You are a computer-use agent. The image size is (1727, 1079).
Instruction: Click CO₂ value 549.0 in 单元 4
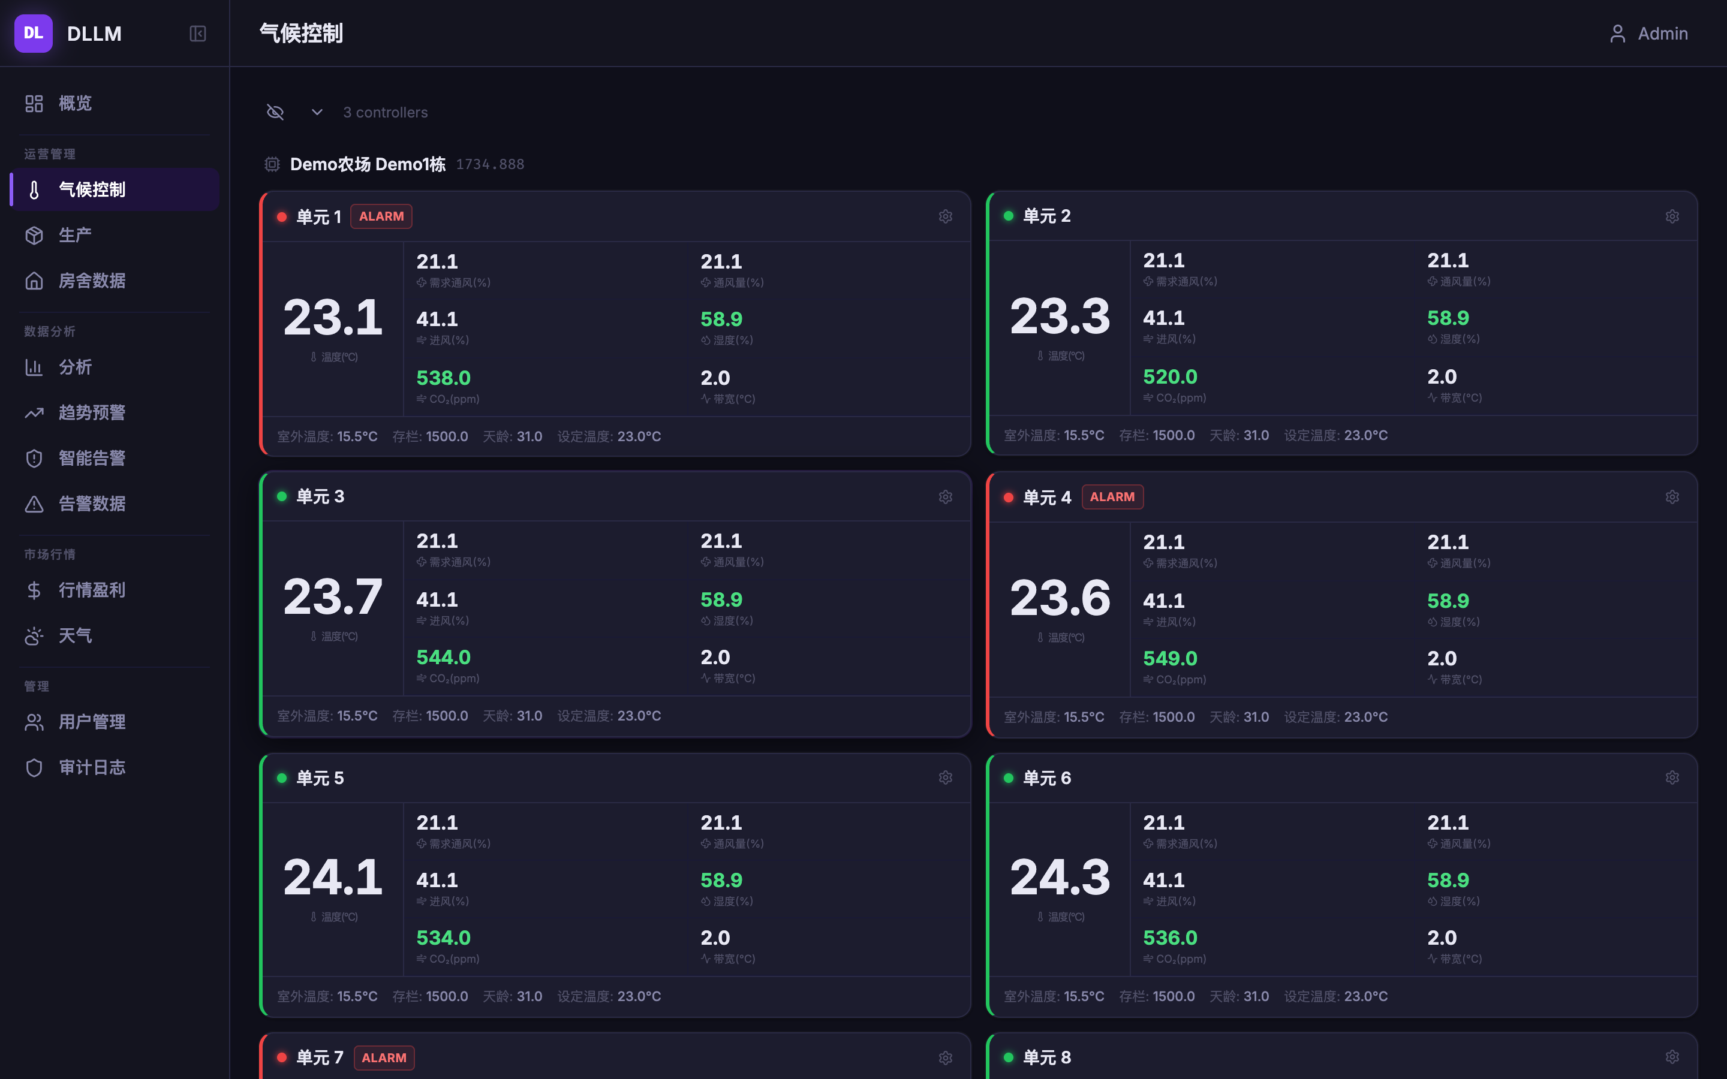point(1171,658)
